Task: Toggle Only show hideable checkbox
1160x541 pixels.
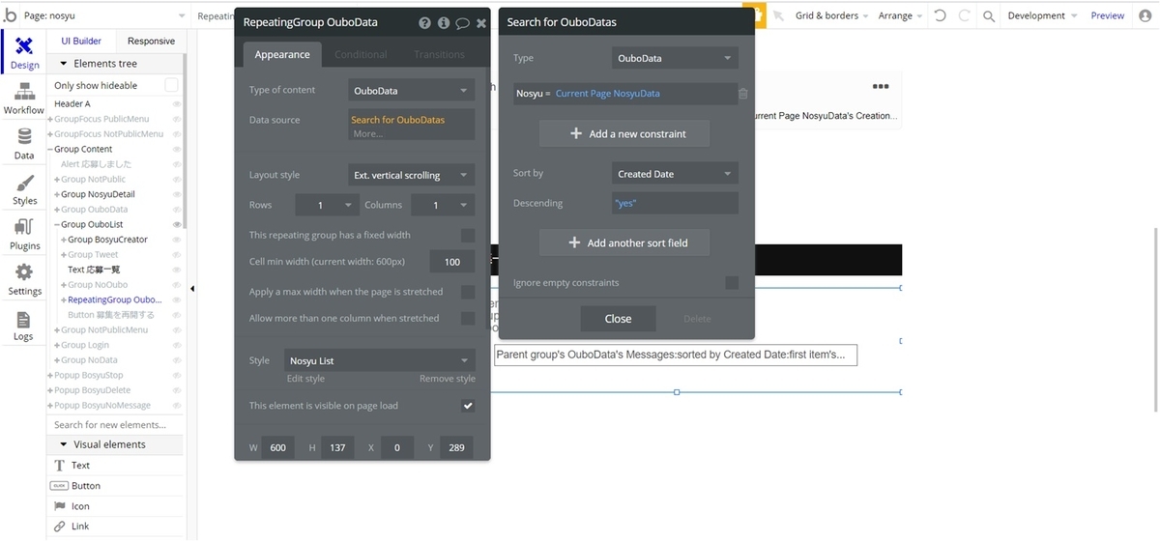Action: (171, 85)
